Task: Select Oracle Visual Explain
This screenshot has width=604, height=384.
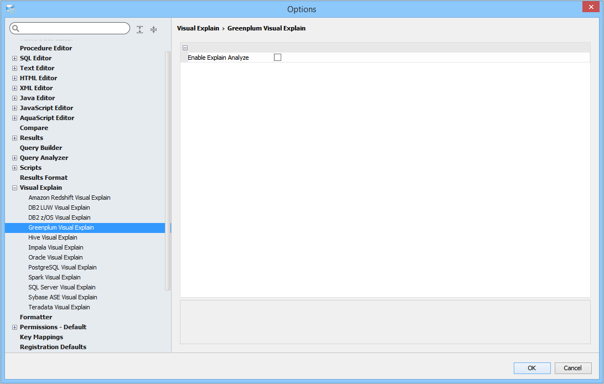Action: tap(55, 257)
